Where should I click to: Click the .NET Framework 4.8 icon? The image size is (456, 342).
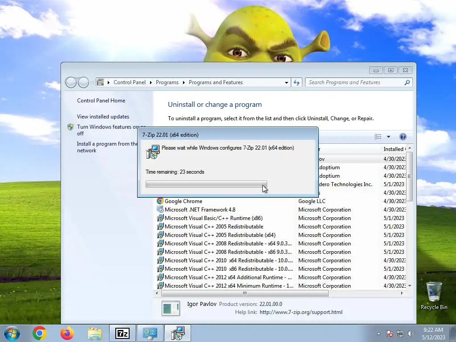[x=160, y=209]
